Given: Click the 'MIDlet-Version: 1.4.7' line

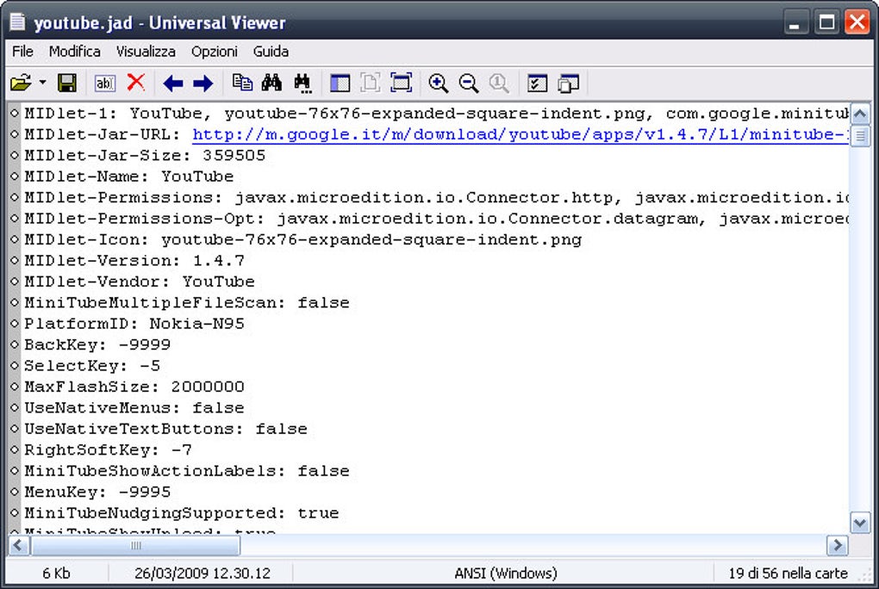Looking at the screenshot, I should click(134, 261).
